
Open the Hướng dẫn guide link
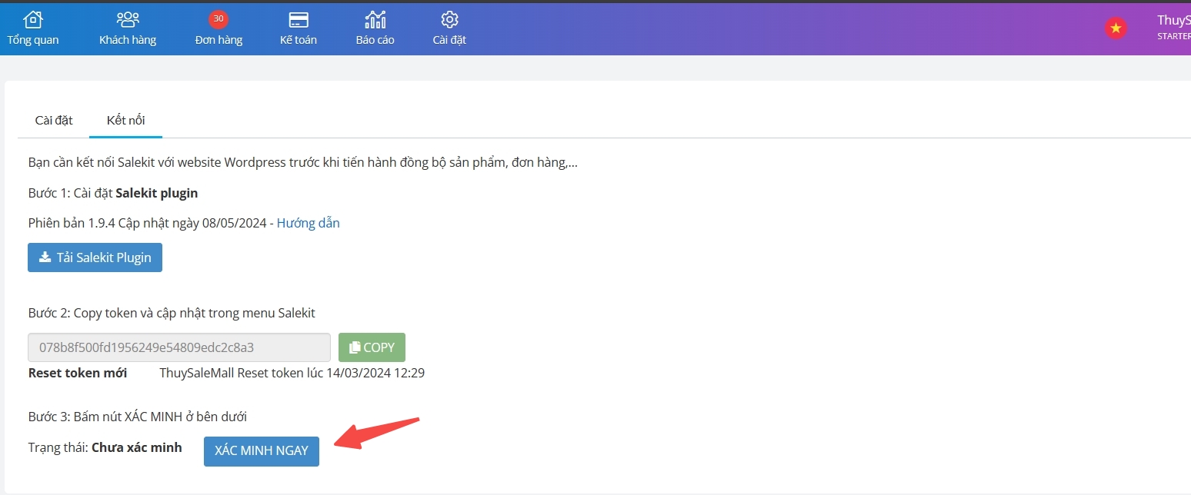[x=308, y=223]
